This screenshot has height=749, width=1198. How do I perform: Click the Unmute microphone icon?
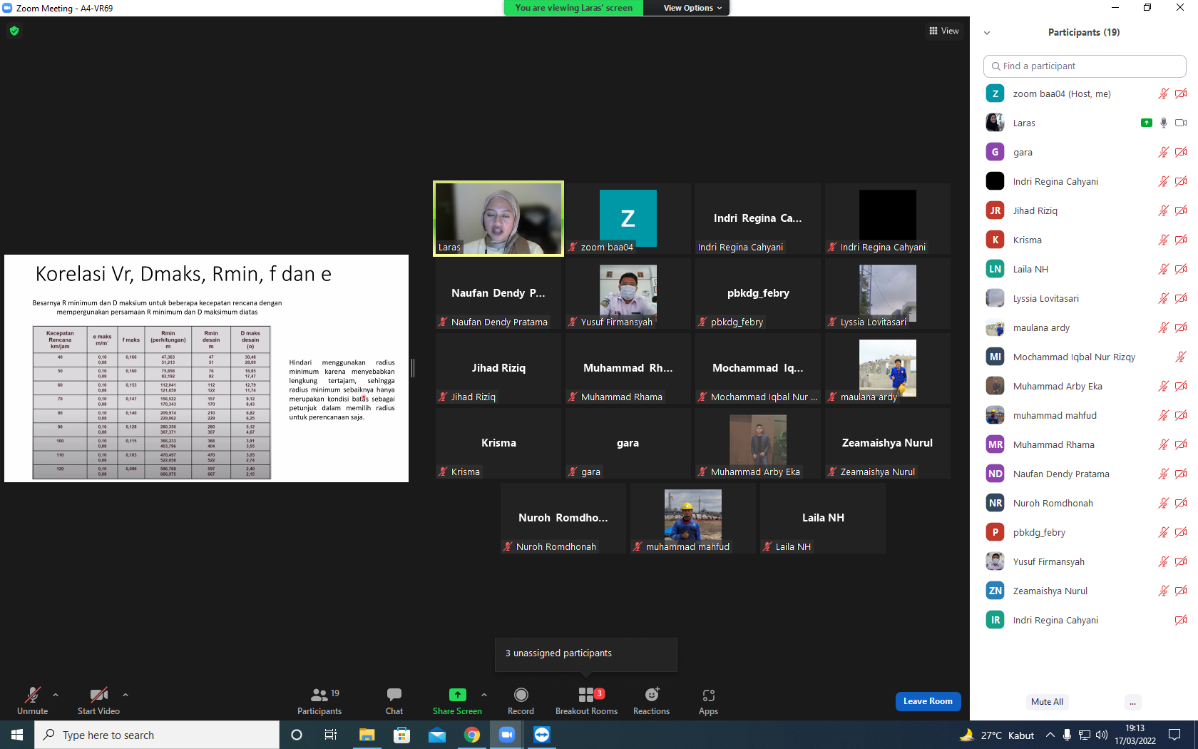coord(33,695)
